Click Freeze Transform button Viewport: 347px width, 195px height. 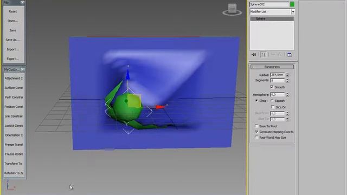point(14,145)
